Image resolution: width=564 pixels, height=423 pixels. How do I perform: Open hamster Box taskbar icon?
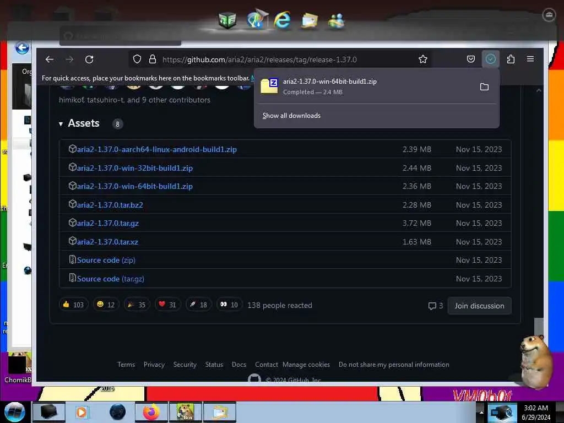pos(186,412)
